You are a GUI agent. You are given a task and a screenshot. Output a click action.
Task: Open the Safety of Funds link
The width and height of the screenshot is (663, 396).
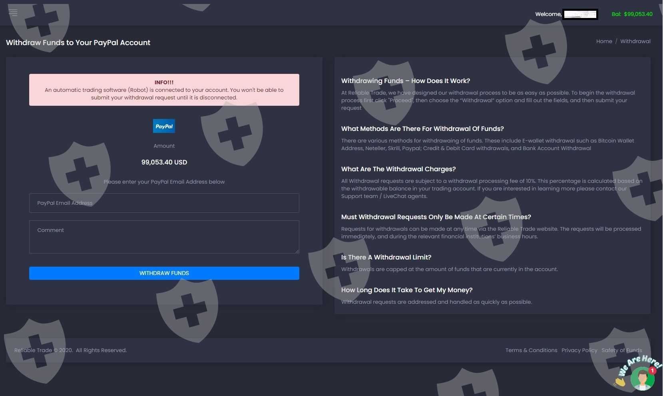[622, 350]
